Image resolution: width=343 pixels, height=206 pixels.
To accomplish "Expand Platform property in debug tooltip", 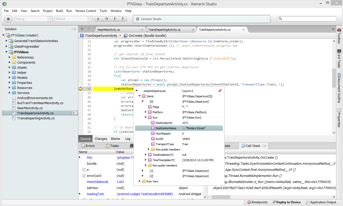I will pos(146,112).
